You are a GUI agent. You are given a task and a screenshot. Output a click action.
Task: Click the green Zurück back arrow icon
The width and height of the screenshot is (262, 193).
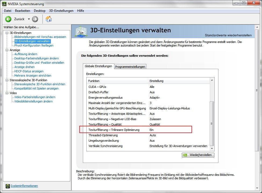coord(8,19)
